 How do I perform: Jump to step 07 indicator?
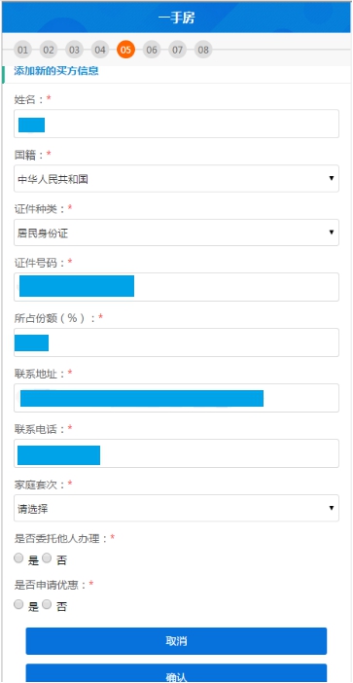click(177, 50)
